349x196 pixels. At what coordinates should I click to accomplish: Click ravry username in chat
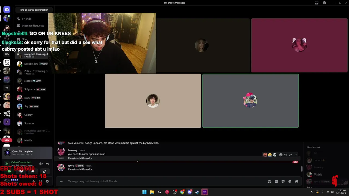71,166
